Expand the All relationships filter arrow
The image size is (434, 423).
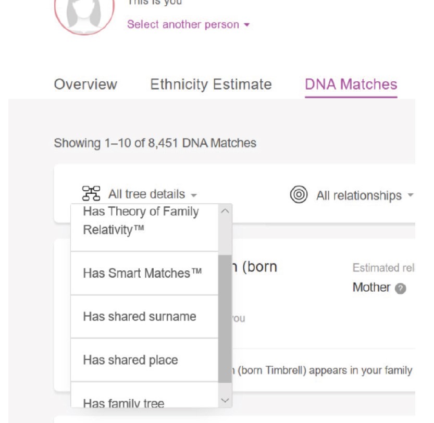(410, 196)
